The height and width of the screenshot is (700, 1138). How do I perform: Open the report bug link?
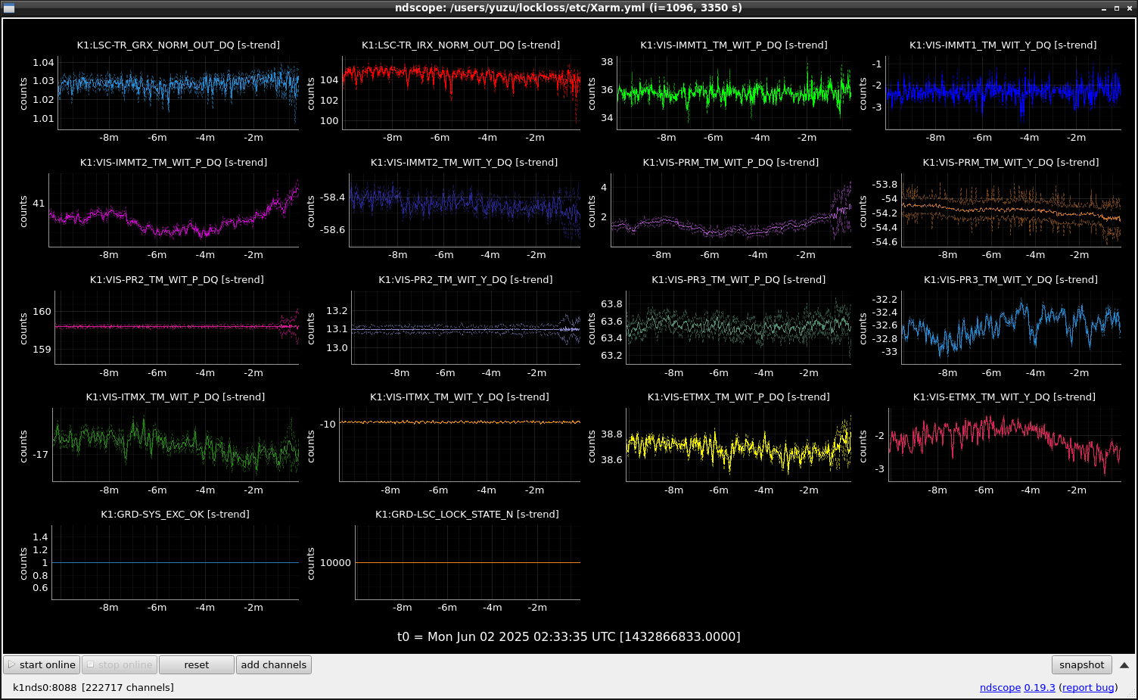[x=1088, y=687]
